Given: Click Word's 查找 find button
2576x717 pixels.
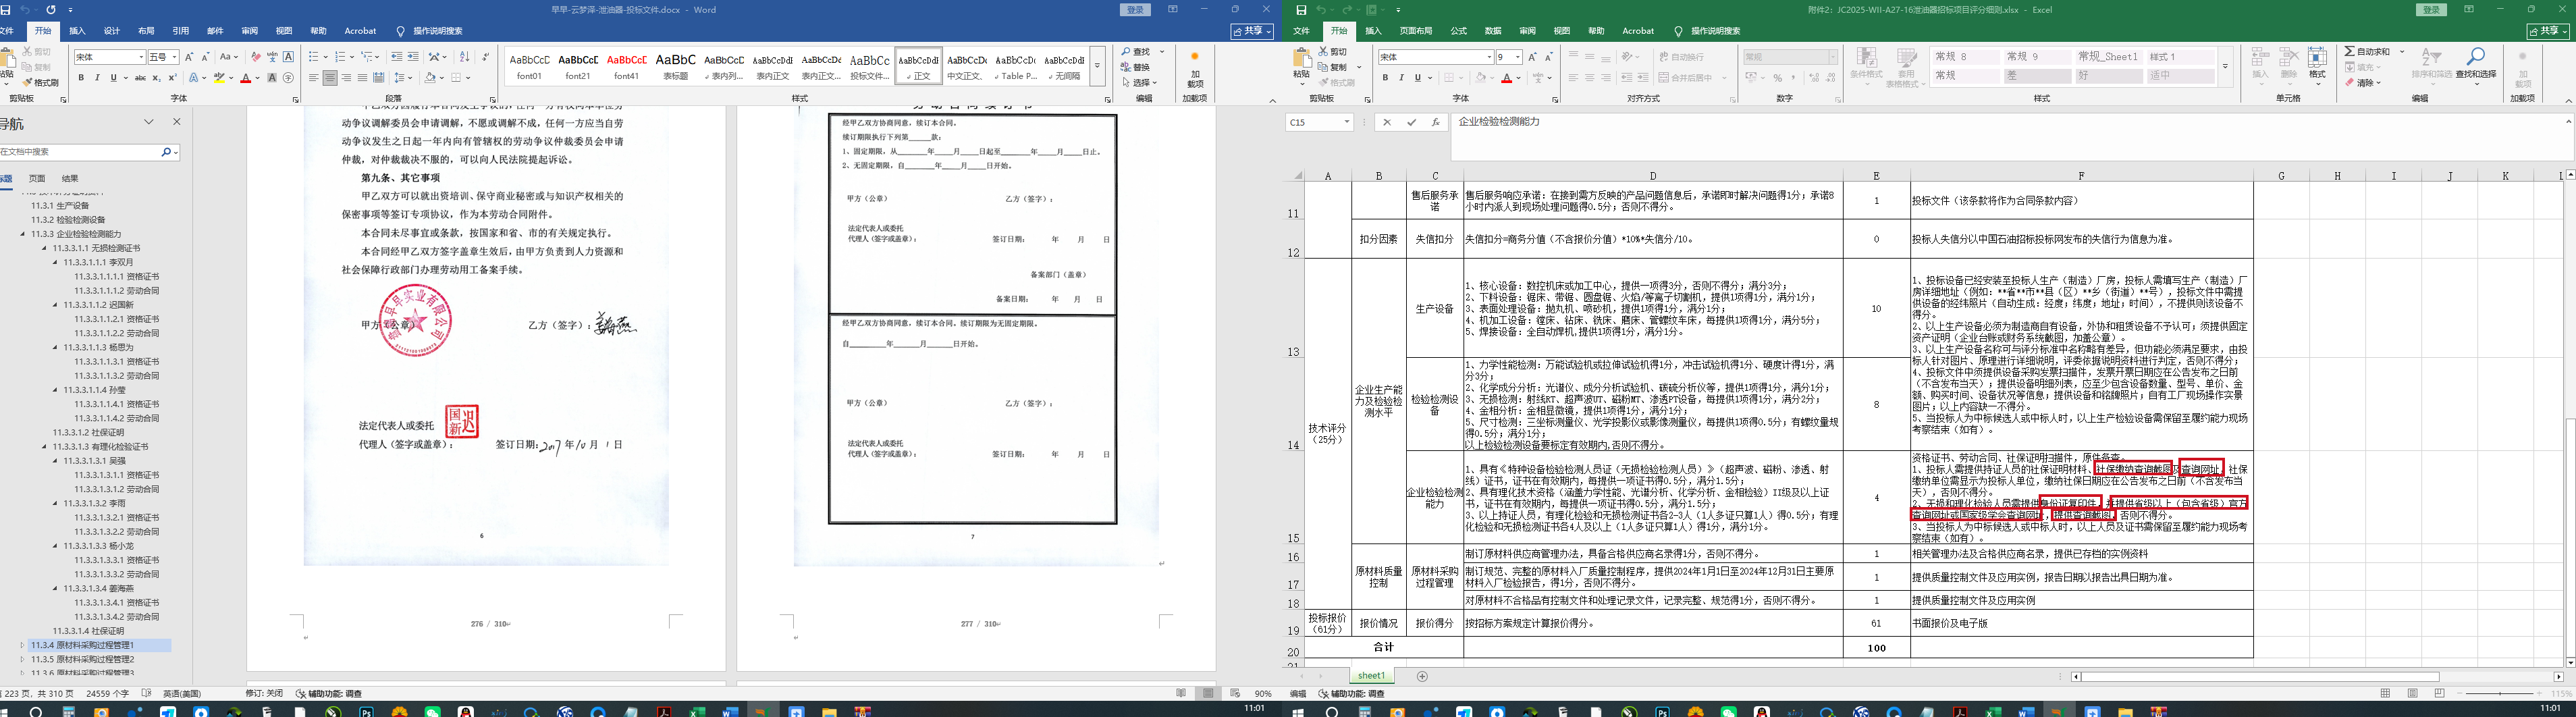Looking at the screenshot, I should pyautogui.click(x=1136, y=51).
